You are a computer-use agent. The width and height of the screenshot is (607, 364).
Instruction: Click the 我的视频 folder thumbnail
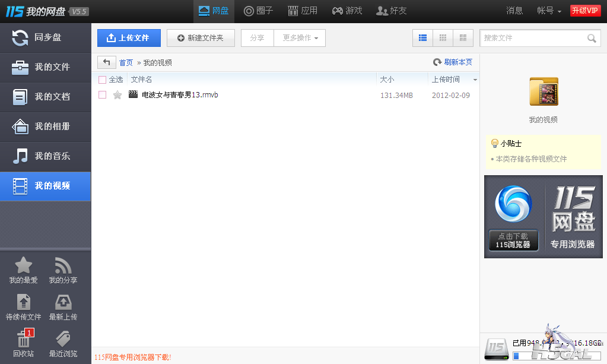(x=544, y=91)
